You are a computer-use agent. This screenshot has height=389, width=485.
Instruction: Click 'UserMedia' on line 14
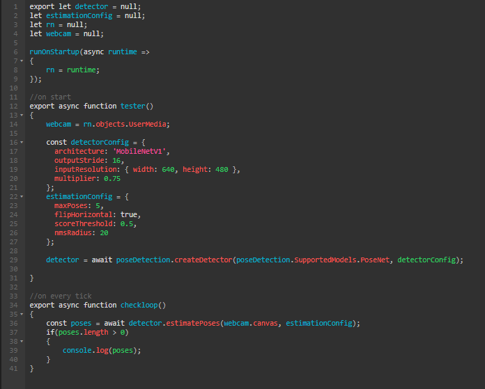coord(148,124)
